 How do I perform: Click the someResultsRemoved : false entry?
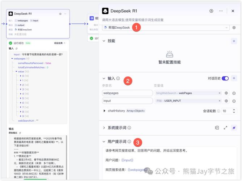click(34, 63)
